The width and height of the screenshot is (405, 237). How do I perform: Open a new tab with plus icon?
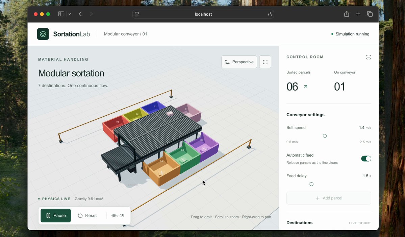(x=358, y=14)
